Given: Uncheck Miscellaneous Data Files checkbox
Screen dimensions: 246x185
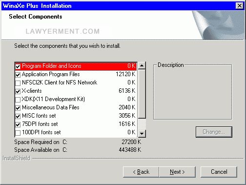Looking at the screenshot, I should 18,108.
